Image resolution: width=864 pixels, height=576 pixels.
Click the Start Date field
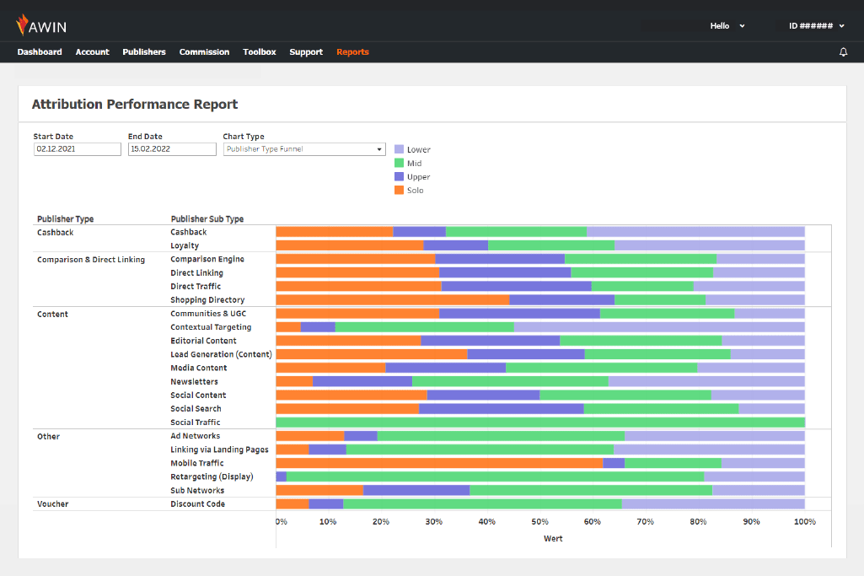(x=78, y=149)
